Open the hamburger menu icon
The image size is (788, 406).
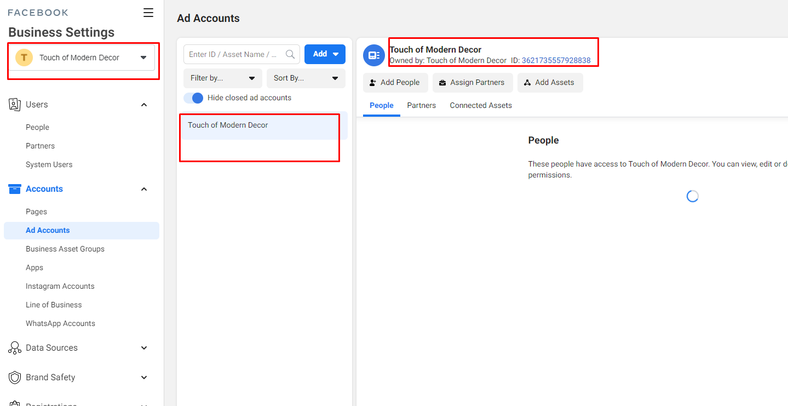pos(148,13)
